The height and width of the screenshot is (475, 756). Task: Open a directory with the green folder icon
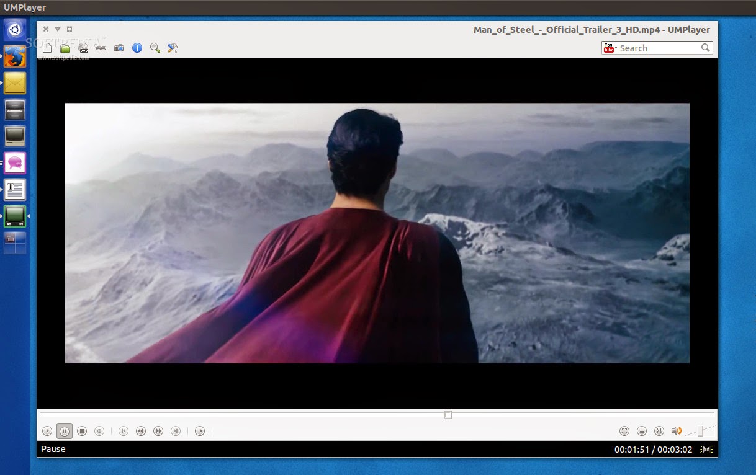point(65,48)
